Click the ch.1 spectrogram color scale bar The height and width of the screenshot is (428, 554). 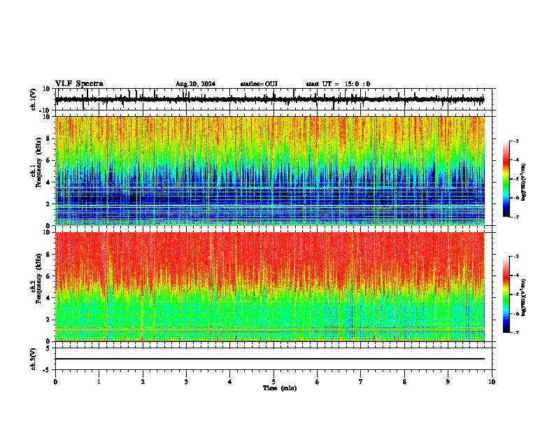pyautogui.click(x=506, y=179)
